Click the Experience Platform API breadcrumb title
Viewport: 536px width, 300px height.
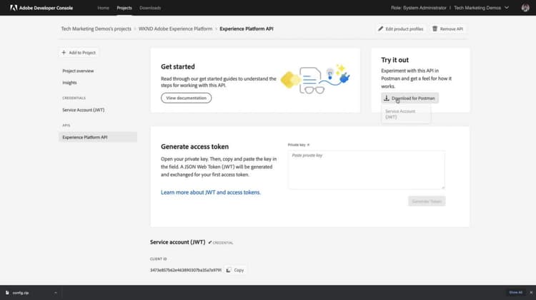247,29
